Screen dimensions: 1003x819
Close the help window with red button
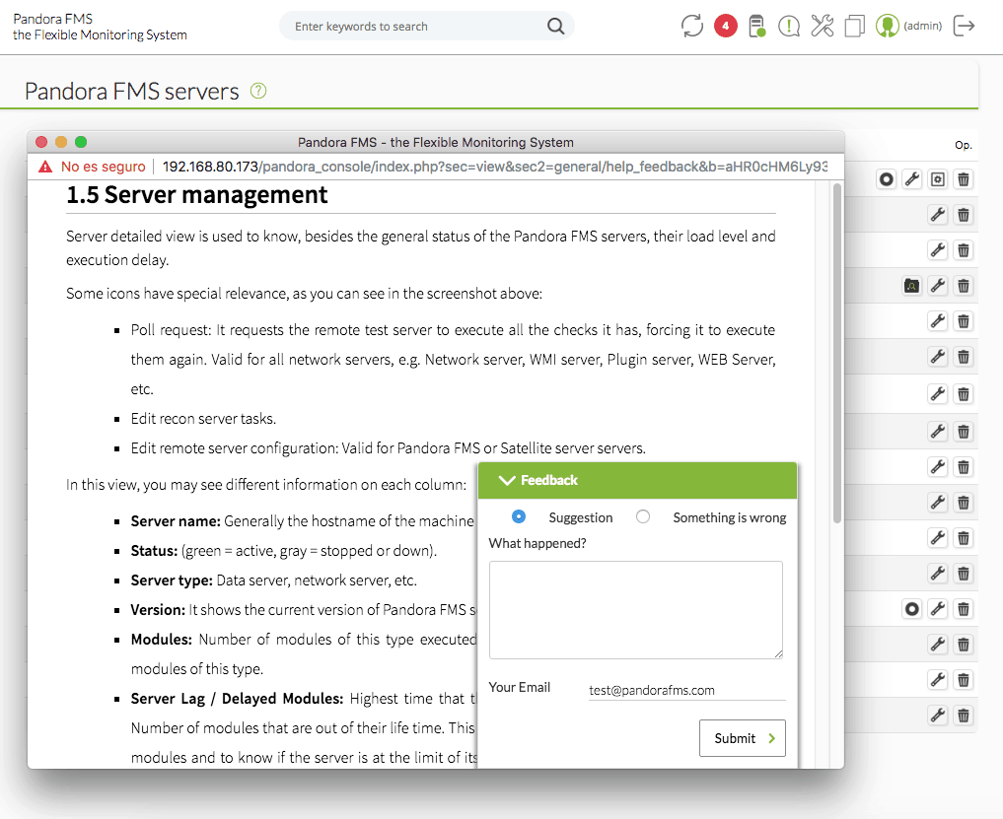coord(41,142)
